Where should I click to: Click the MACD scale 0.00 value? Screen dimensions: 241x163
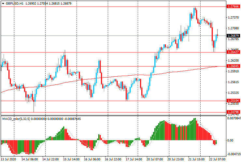pyautogui.click(x=230, y=141)
